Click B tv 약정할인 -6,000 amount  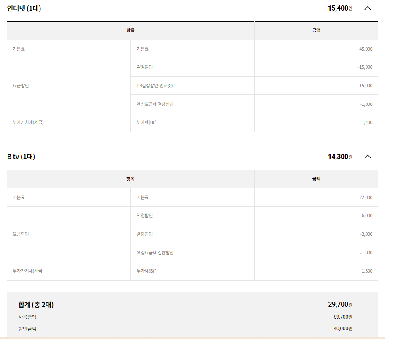(366, 216)
